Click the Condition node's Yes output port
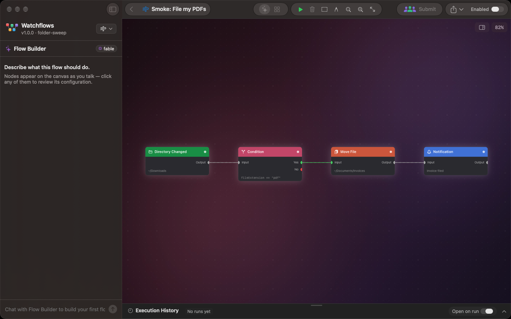The height and width of the screenshot is (319, 511). 301,162
